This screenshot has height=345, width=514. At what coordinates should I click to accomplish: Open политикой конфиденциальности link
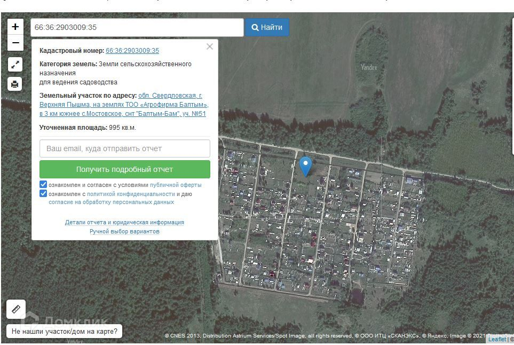click(x=131, y=194)
